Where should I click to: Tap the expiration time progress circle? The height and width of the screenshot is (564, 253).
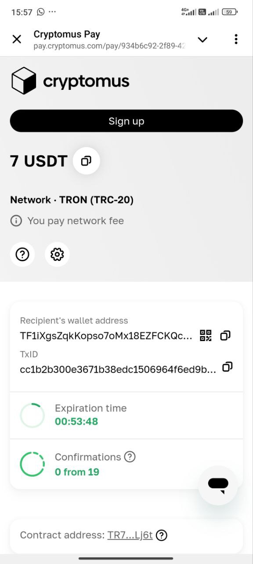(x=33, y=415)
